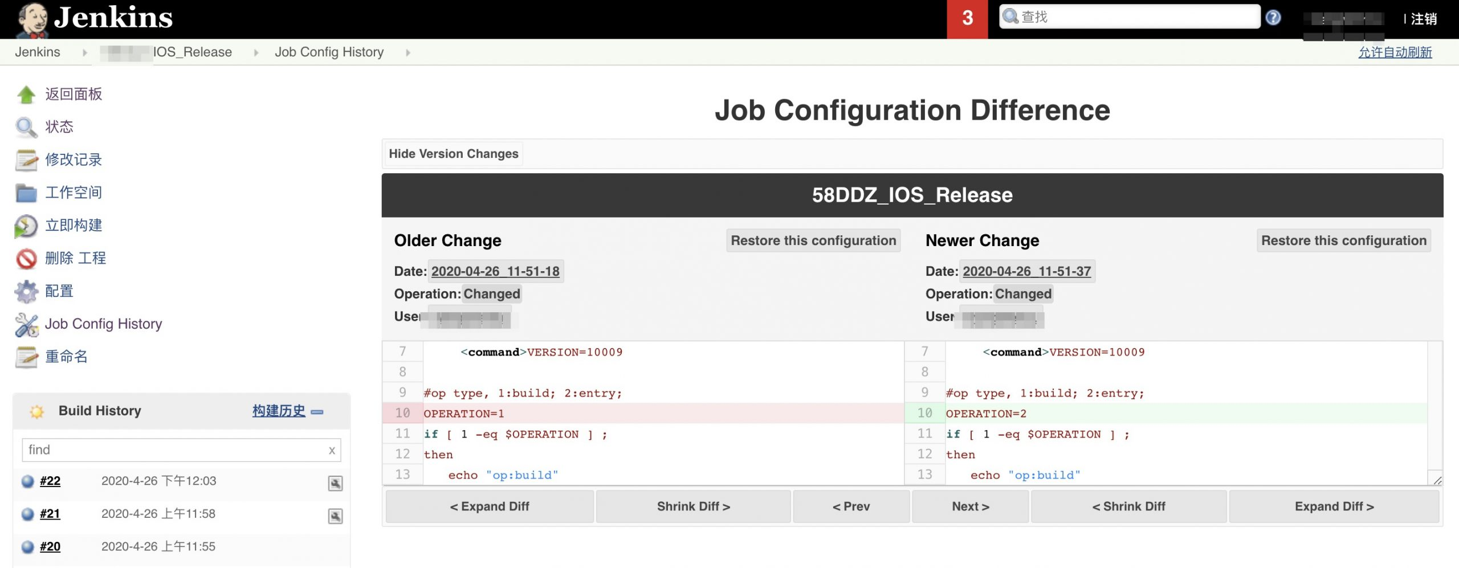This screenshot has width=1459, height=568.
Task: Select Job Config History in side menu
Action: (104, 324)
